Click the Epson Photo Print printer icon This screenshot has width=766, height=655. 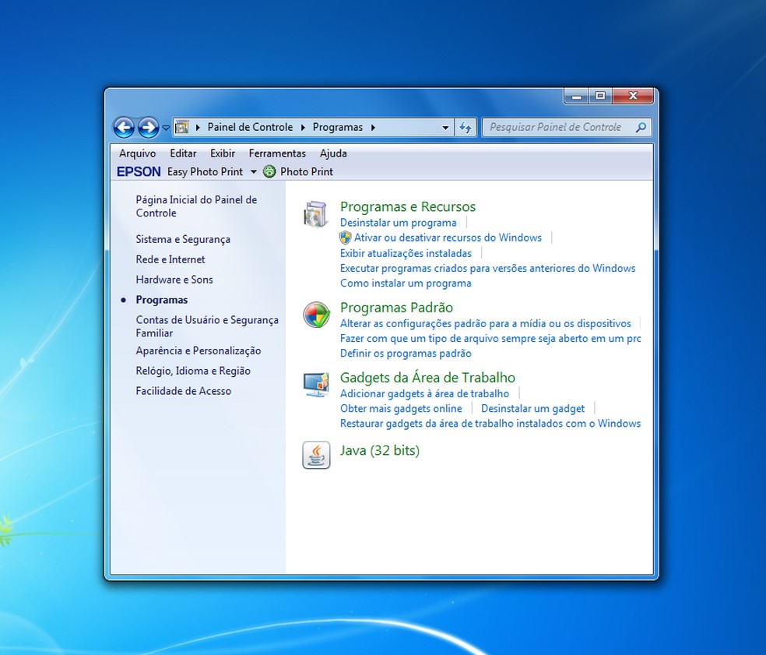pos(269,171)
